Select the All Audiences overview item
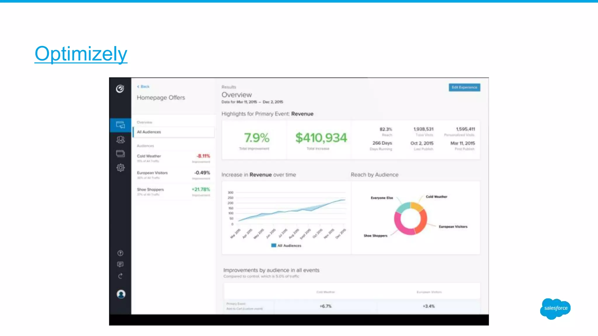The image size is (598, 336). (x=173, y=132)
